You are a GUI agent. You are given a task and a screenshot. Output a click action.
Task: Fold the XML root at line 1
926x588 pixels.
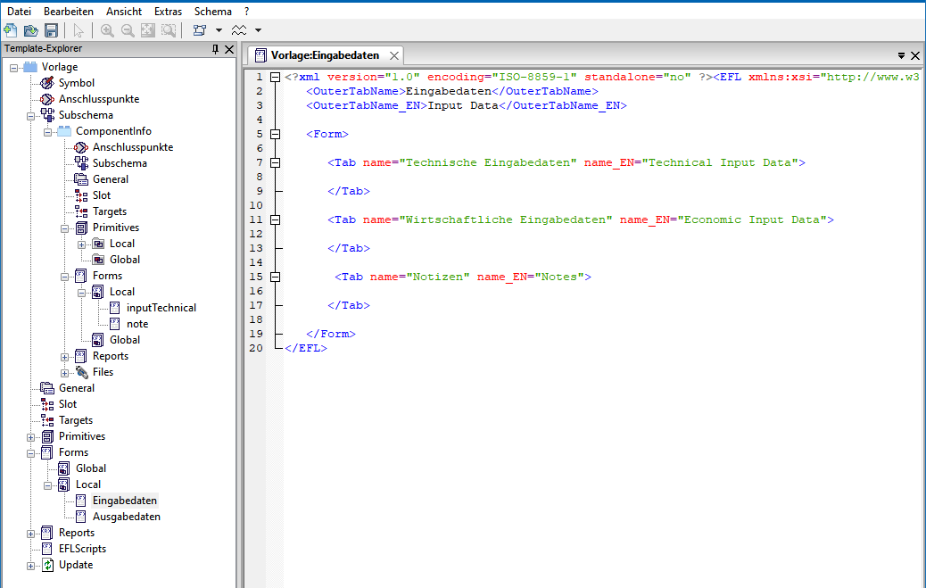click(275, 77)
